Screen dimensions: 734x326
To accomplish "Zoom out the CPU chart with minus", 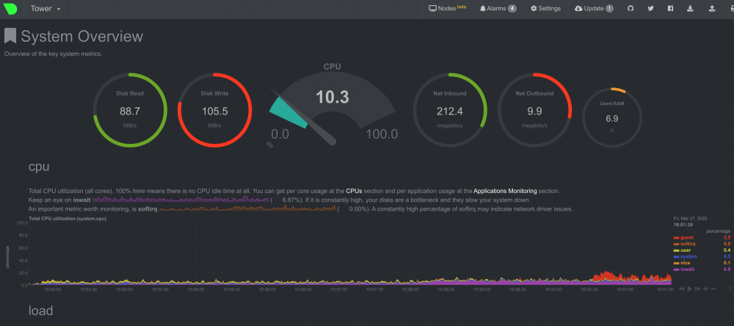I will coord(713,289).
